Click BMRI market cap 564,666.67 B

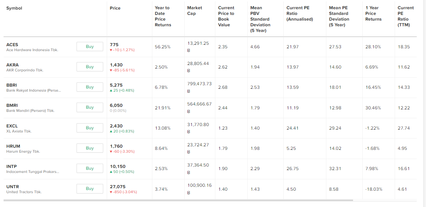[199, 108]
